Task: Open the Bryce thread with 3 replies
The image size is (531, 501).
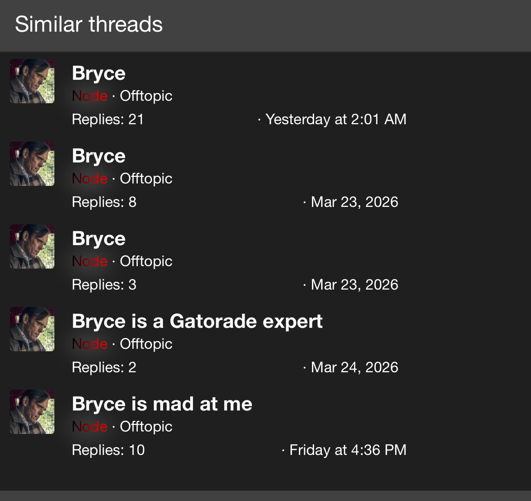Action: [x=99, y=239]
